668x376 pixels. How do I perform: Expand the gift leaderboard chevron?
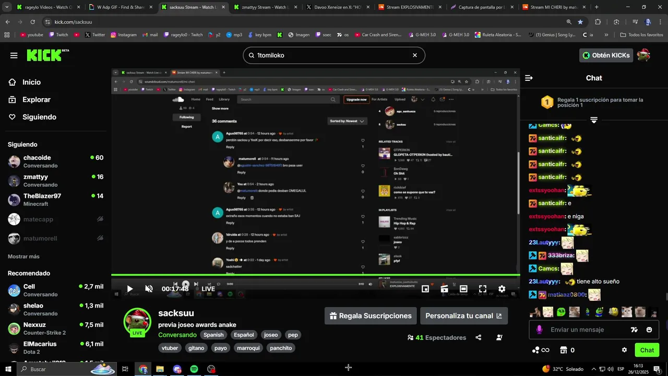pos(594,120)
